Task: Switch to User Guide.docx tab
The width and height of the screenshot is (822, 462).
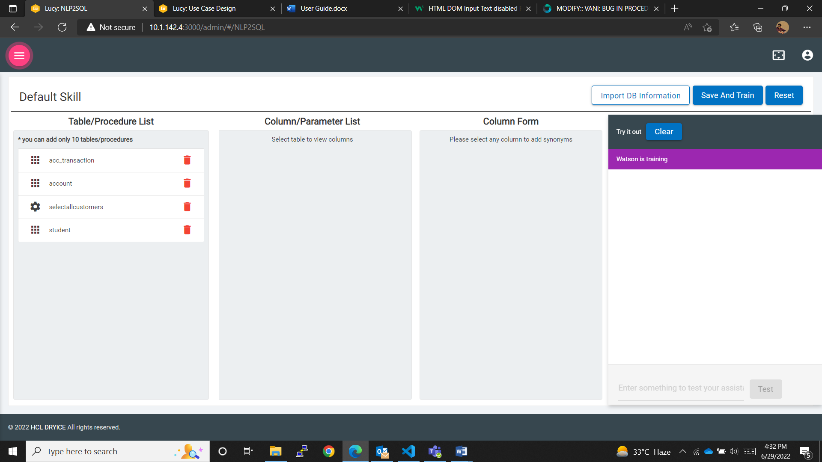Action: pos(324,9)
